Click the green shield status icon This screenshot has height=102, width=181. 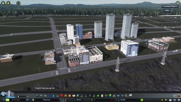[x=162, y=100]
